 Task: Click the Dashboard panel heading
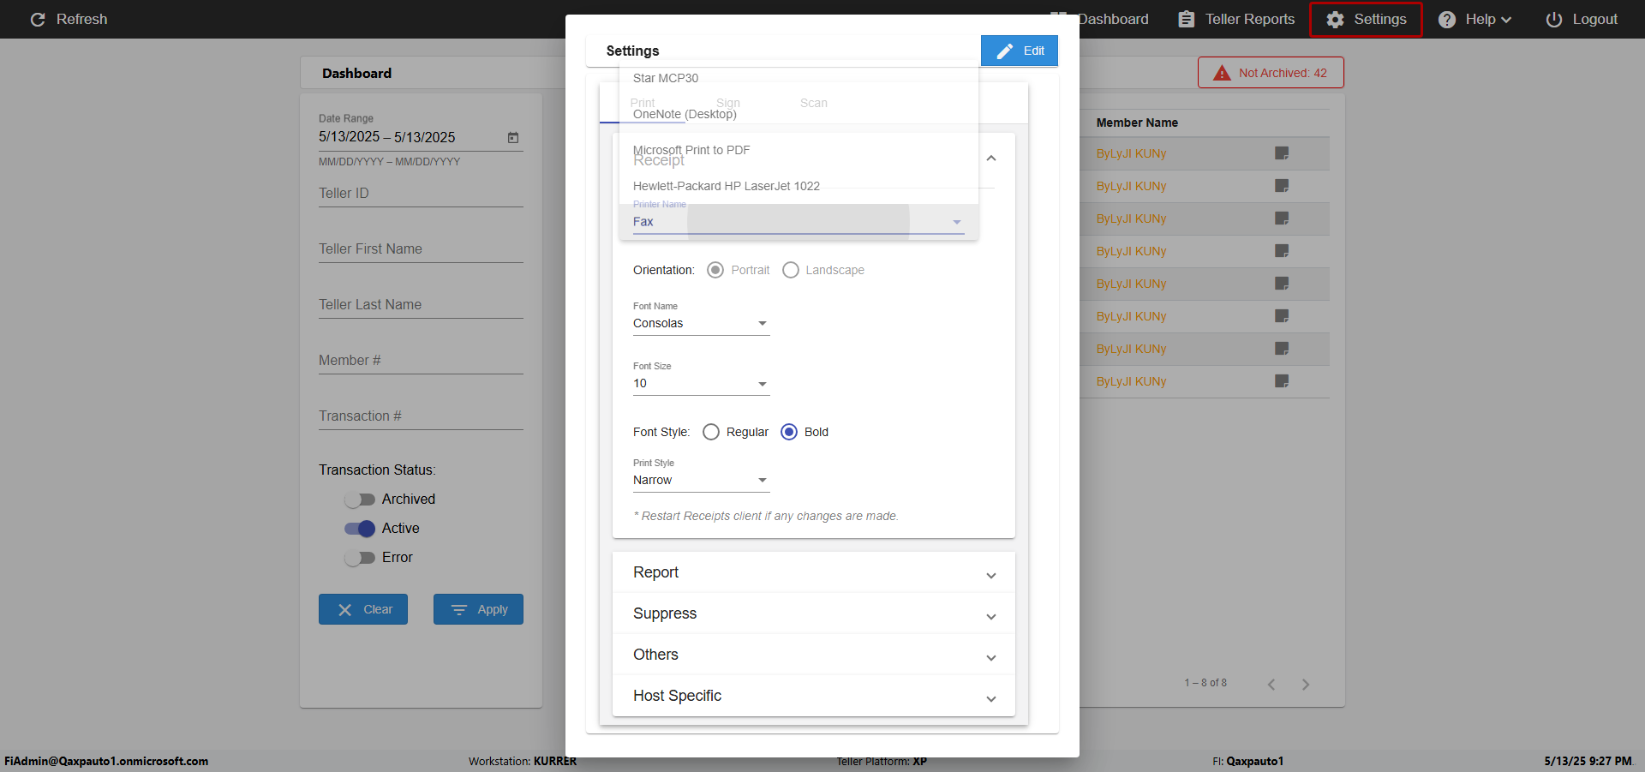[356, 74]
